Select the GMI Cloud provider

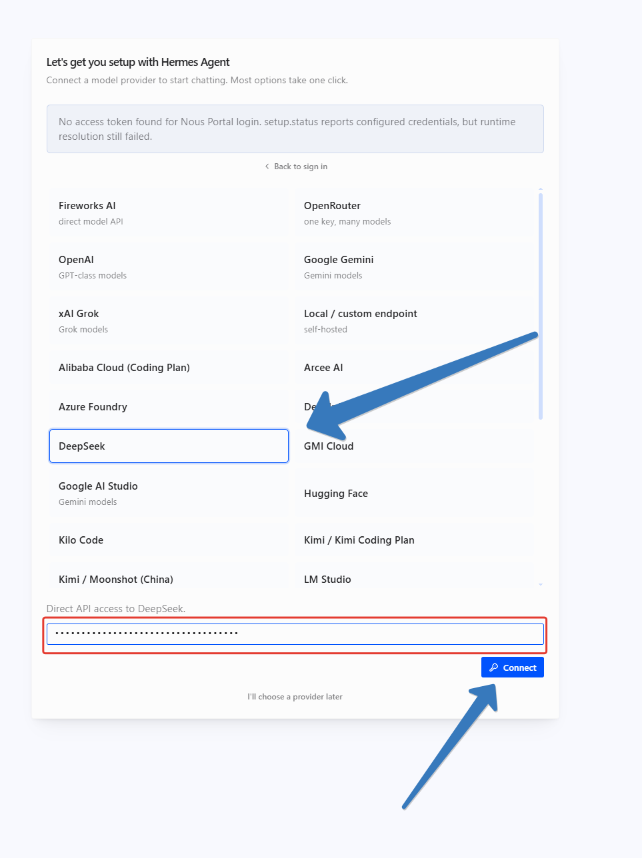coord(414,446)
